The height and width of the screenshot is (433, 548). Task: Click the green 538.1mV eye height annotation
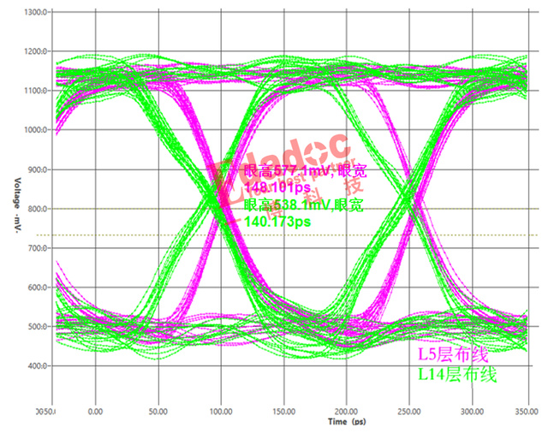pyautogui.click(x=303, y=205)
